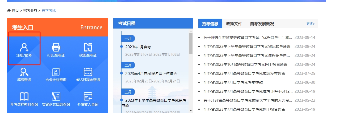This screenshot has width=339, height=121.
Task: Open 2023年7月高等教育自学考试网上报名通告
Action: click(x=244, y=109)
